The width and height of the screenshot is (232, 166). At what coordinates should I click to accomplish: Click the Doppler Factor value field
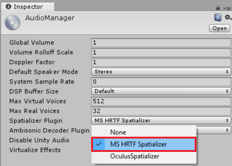tap(161, 62)
